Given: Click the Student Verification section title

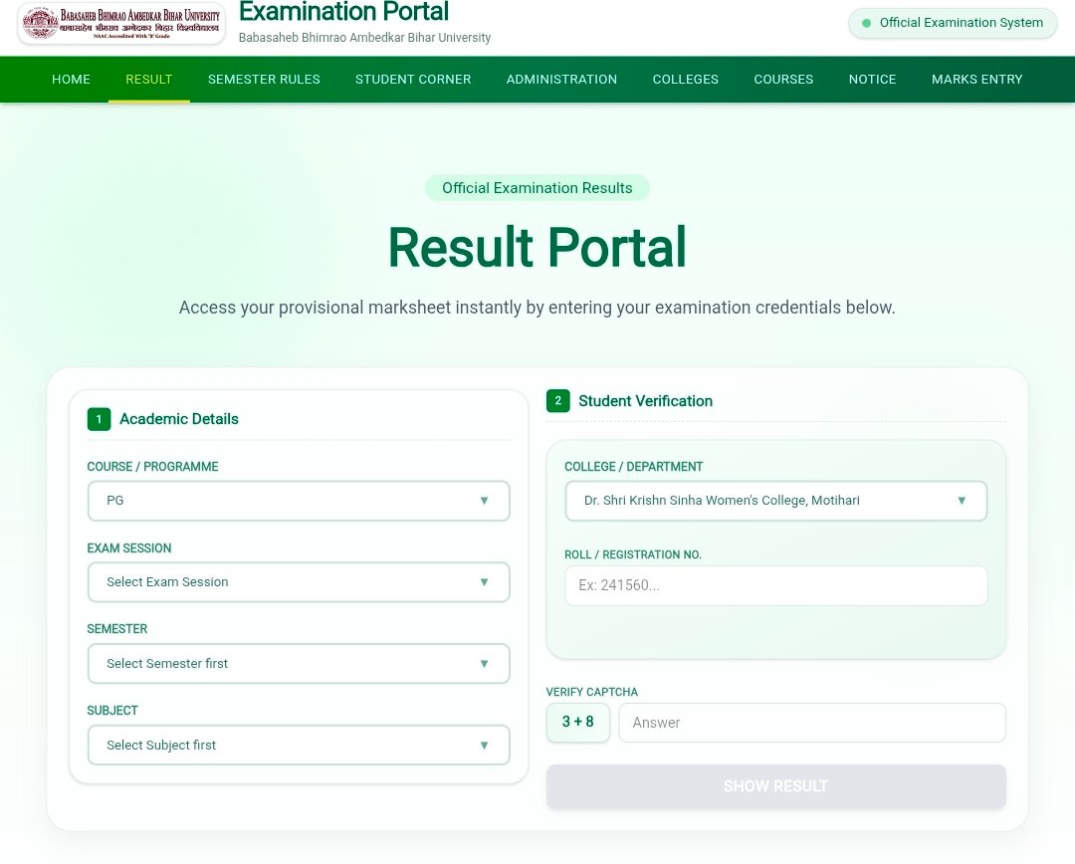Looking at the screenshot, I should 645,401.
